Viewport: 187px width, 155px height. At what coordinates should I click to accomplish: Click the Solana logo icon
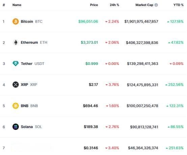[x=16, y=127]
